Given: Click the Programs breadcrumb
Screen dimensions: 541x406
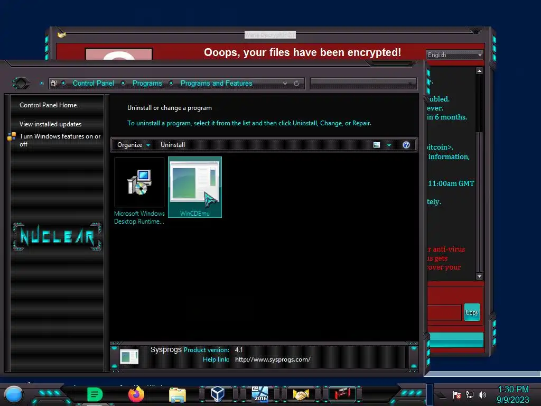Looking at the screenshot, I should pyautogui.click(x=147, y=83).
